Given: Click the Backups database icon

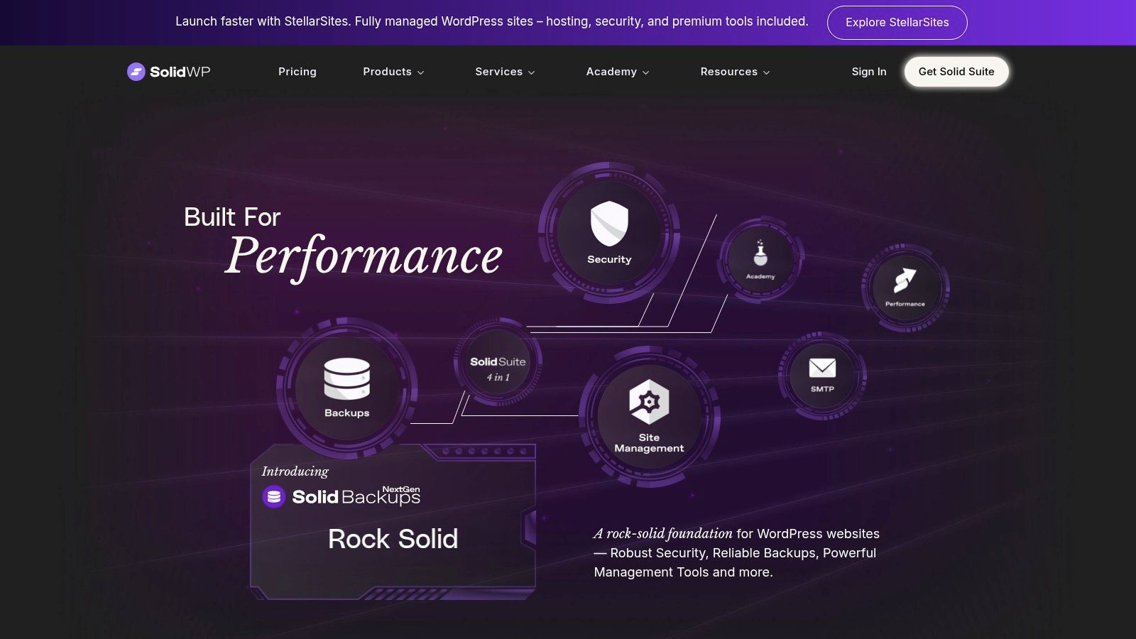Looking at the screenshot, I should (x=347, y=378).
